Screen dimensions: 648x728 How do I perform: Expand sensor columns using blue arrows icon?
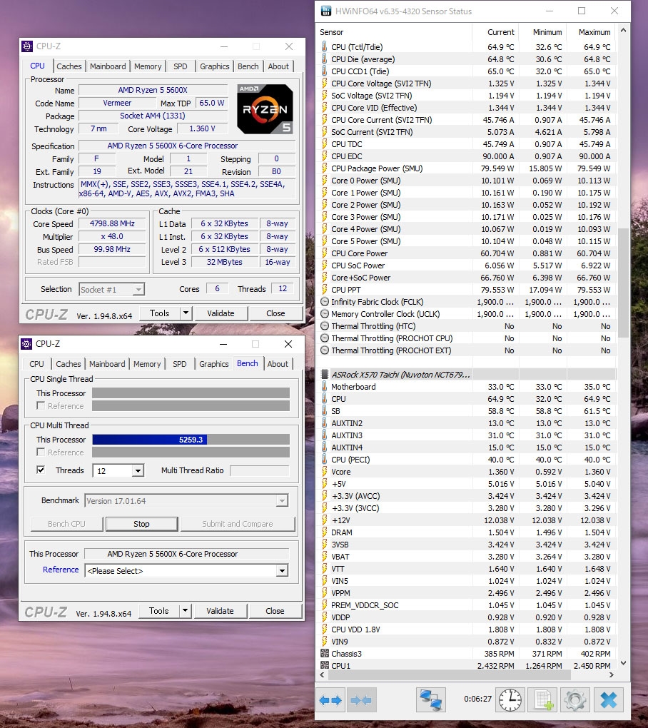click(x=330, y=700)
